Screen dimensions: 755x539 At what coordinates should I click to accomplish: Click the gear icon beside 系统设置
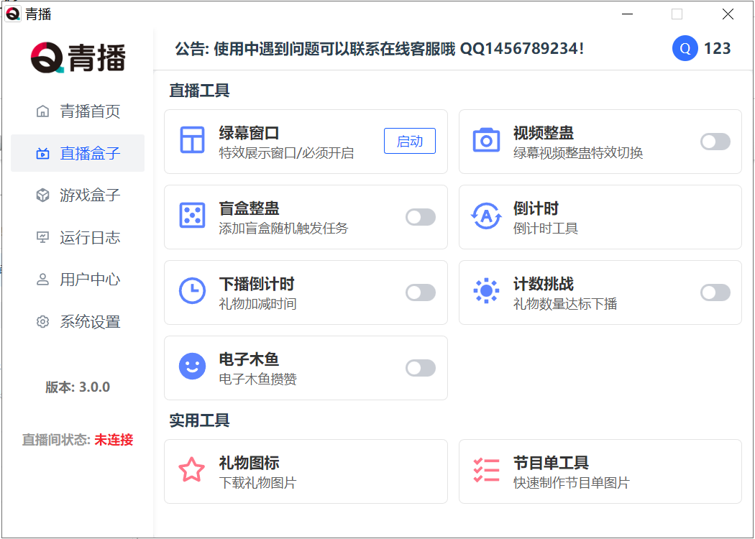pyautogui.click(x=43, y=321)
